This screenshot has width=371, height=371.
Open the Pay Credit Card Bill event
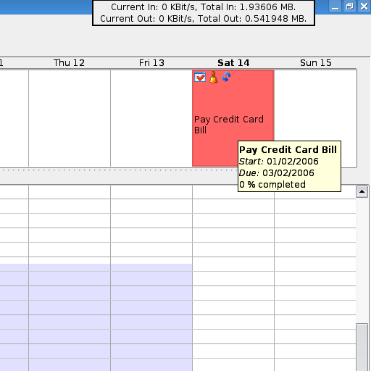pos(229,125)
